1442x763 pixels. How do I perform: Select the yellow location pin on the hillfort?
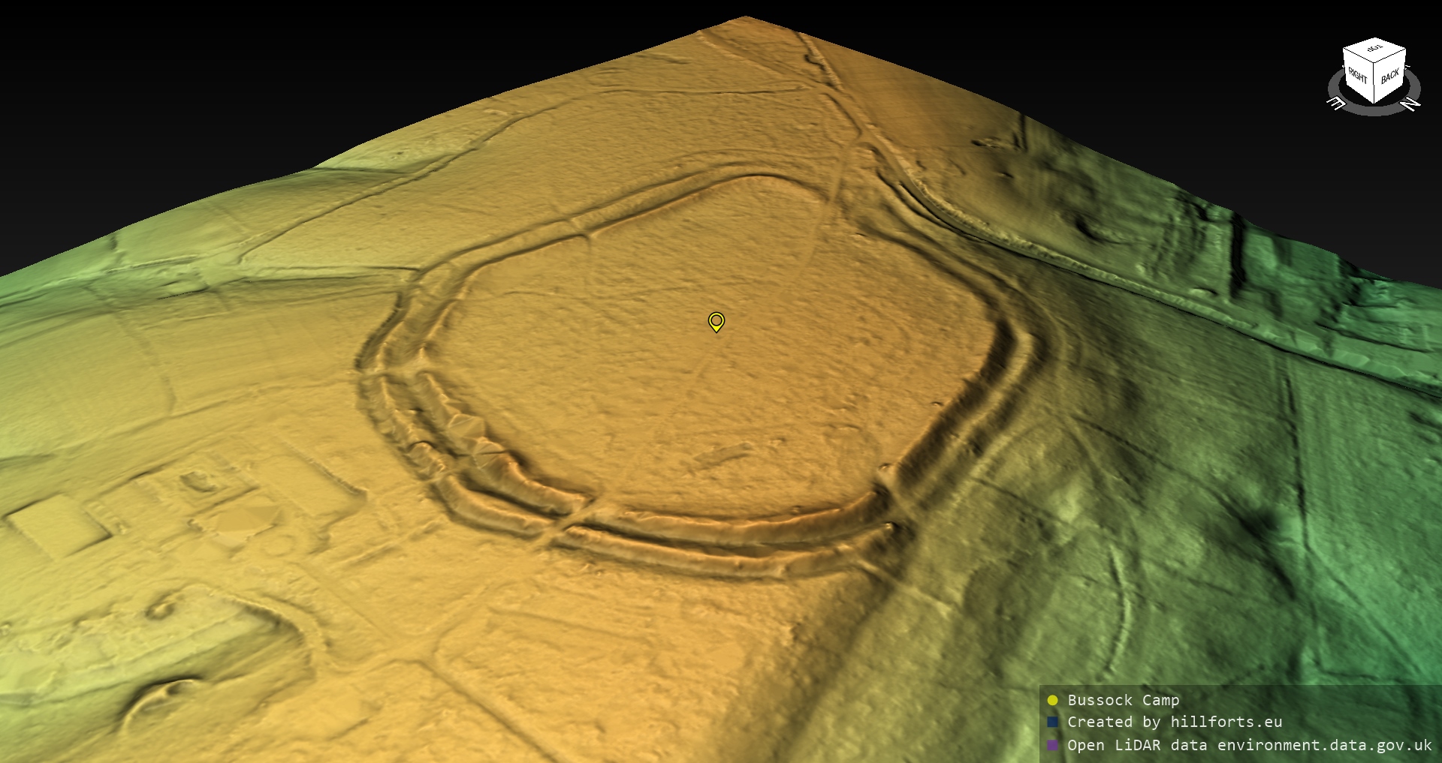[716, 322]
